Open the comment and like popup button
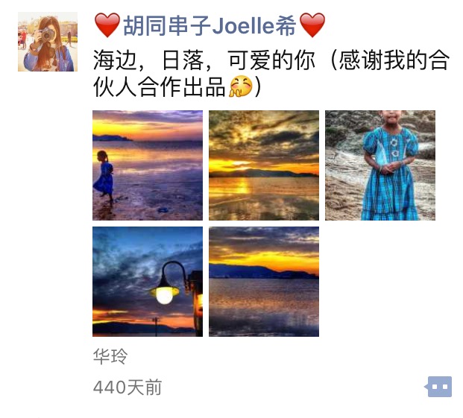Image resolution: width=463 pixels, height=418 pixels. 438,387
